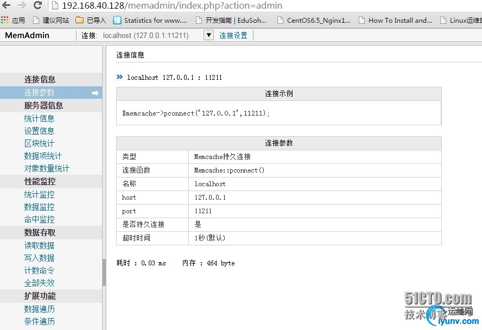482x330 pixels.
Task: Click the 连接参数 table header
Action: 279,143
